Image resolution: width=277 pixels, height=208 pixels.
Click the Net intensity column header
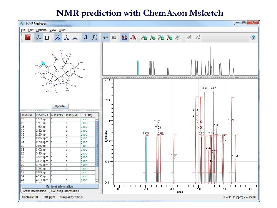click(x=58, y=115)
